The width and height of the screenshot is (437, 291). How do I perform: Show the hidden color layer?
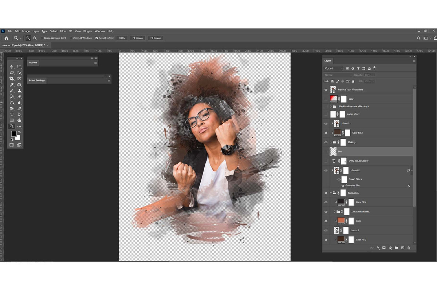(326, 99)
